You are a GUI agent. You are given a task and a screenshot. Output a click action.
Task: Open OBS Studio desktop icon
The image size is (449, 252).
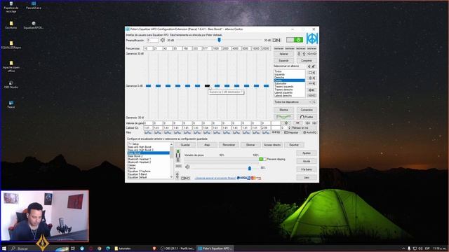[11, 85]
